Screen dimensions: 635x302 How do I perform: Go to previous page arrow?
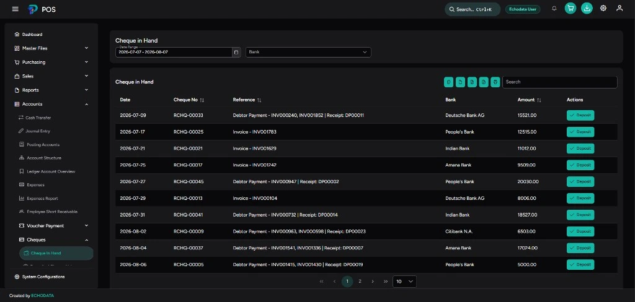(334, 282)
